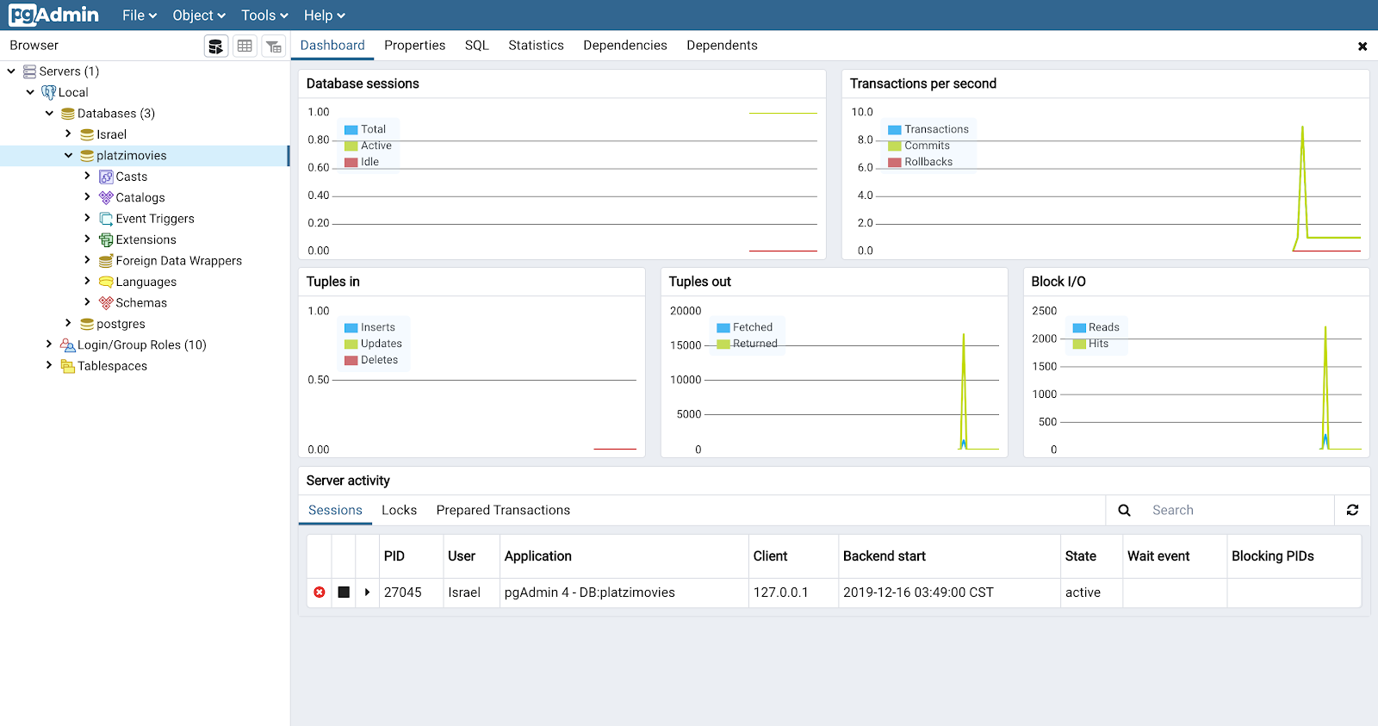The width and height of the screenshot is (1378, 726).
Task: Expand the Israel database node
Action: click(x=68, y=133)
